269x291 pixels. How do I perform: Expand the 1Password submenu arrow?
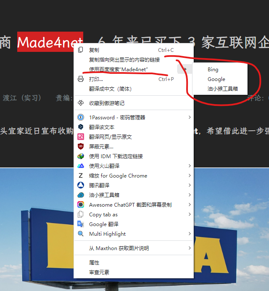point(190,117)
